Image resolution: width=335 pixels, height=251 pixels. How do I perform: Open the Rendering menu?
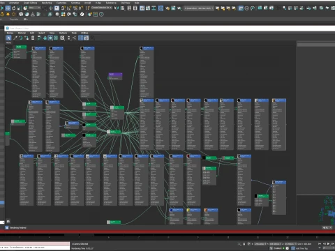click(x=47, y=3)
